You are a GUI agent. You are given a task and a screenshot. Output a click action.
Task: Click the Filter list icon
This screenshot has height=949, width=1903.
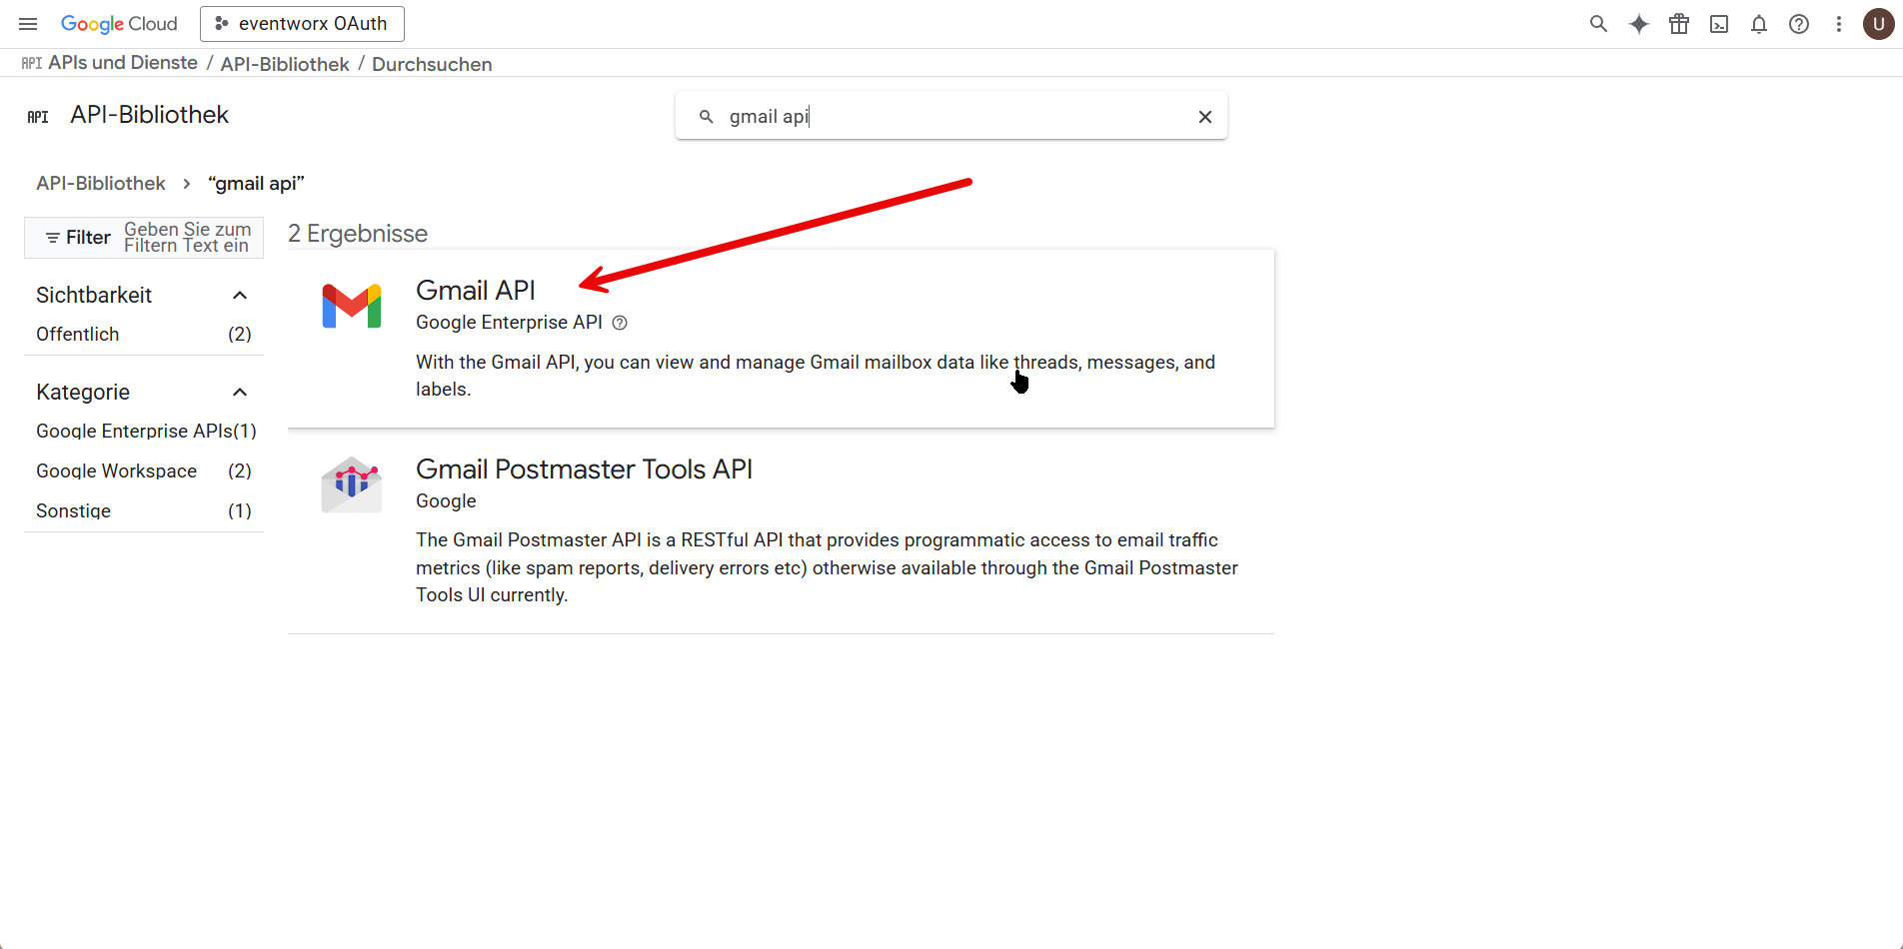[52, 238]
